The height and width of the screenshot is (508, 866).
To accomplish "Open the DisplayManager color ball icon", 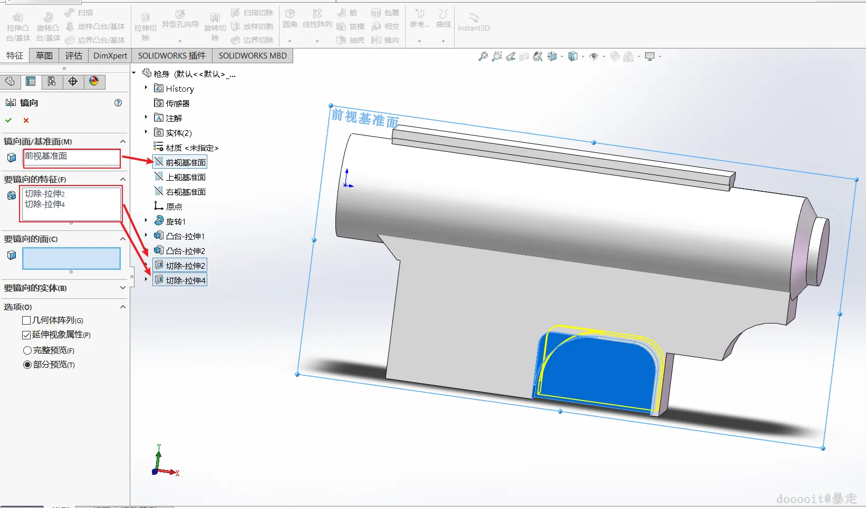I will (94, 81).
